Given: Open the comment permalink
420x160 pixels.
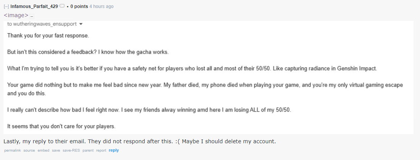Looking at the screenshot, I should (x=12, y=150).
